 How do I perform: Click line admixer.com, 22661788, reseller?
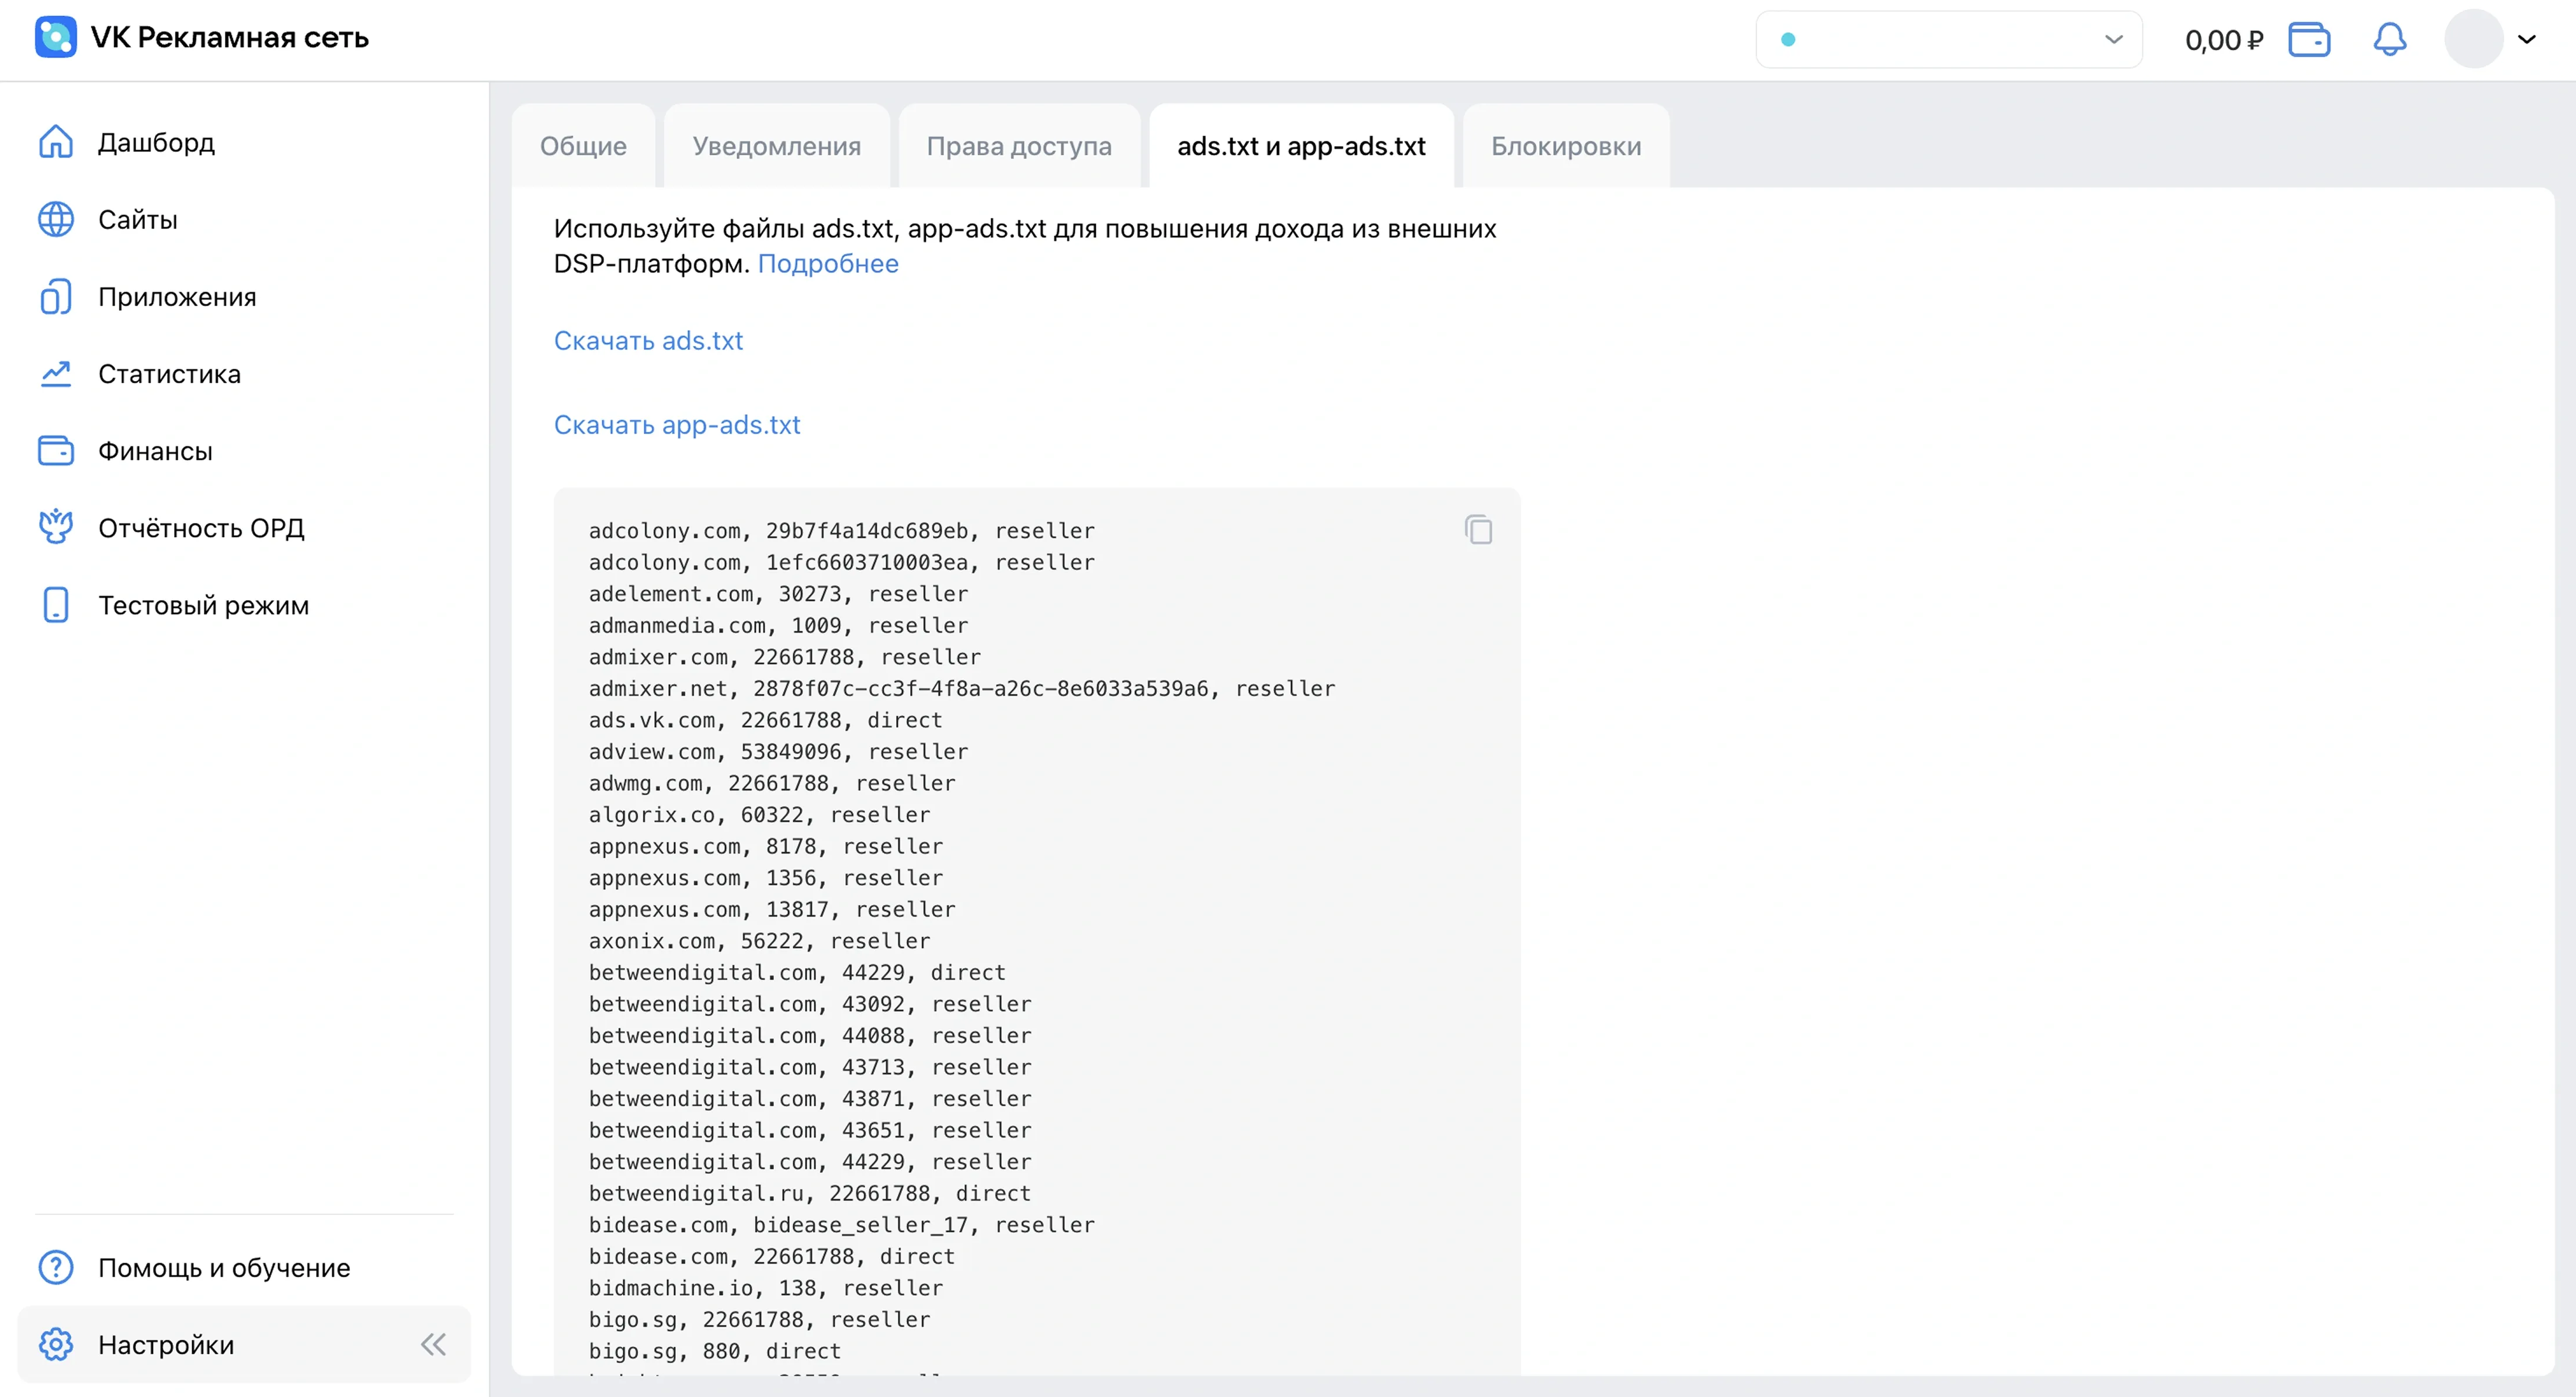point(785,657)
